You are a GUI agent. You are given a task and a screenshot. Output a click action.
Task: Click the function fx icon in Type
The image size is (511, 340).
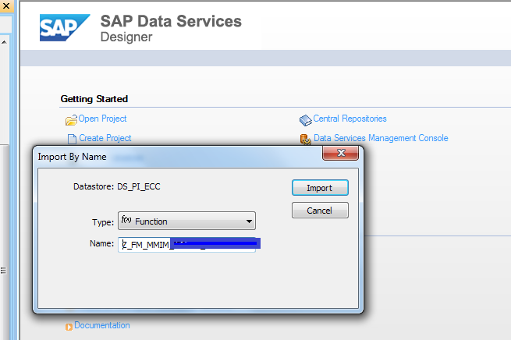[126, 220]
